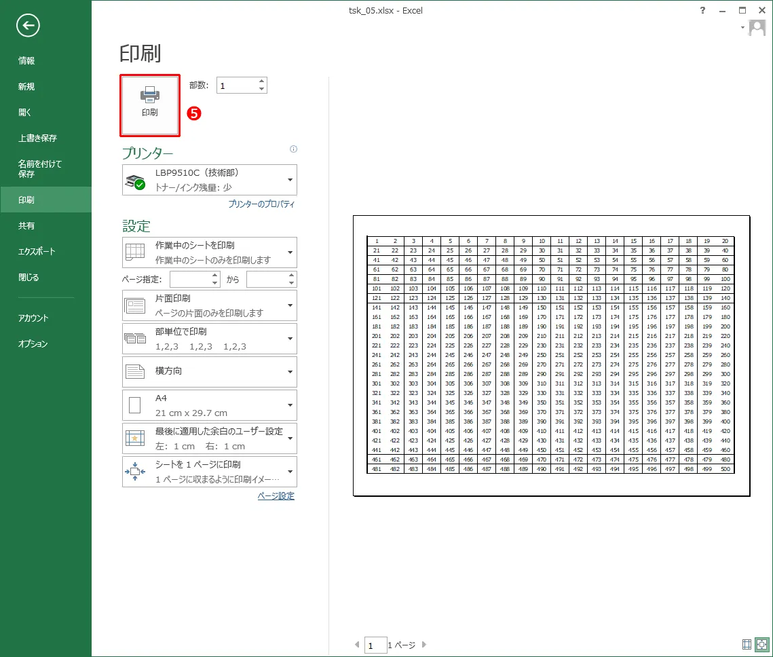Open the fit sheet on one page dropdown
The height and width of the screenshot is (657, 773).
(x=210, y=472)
